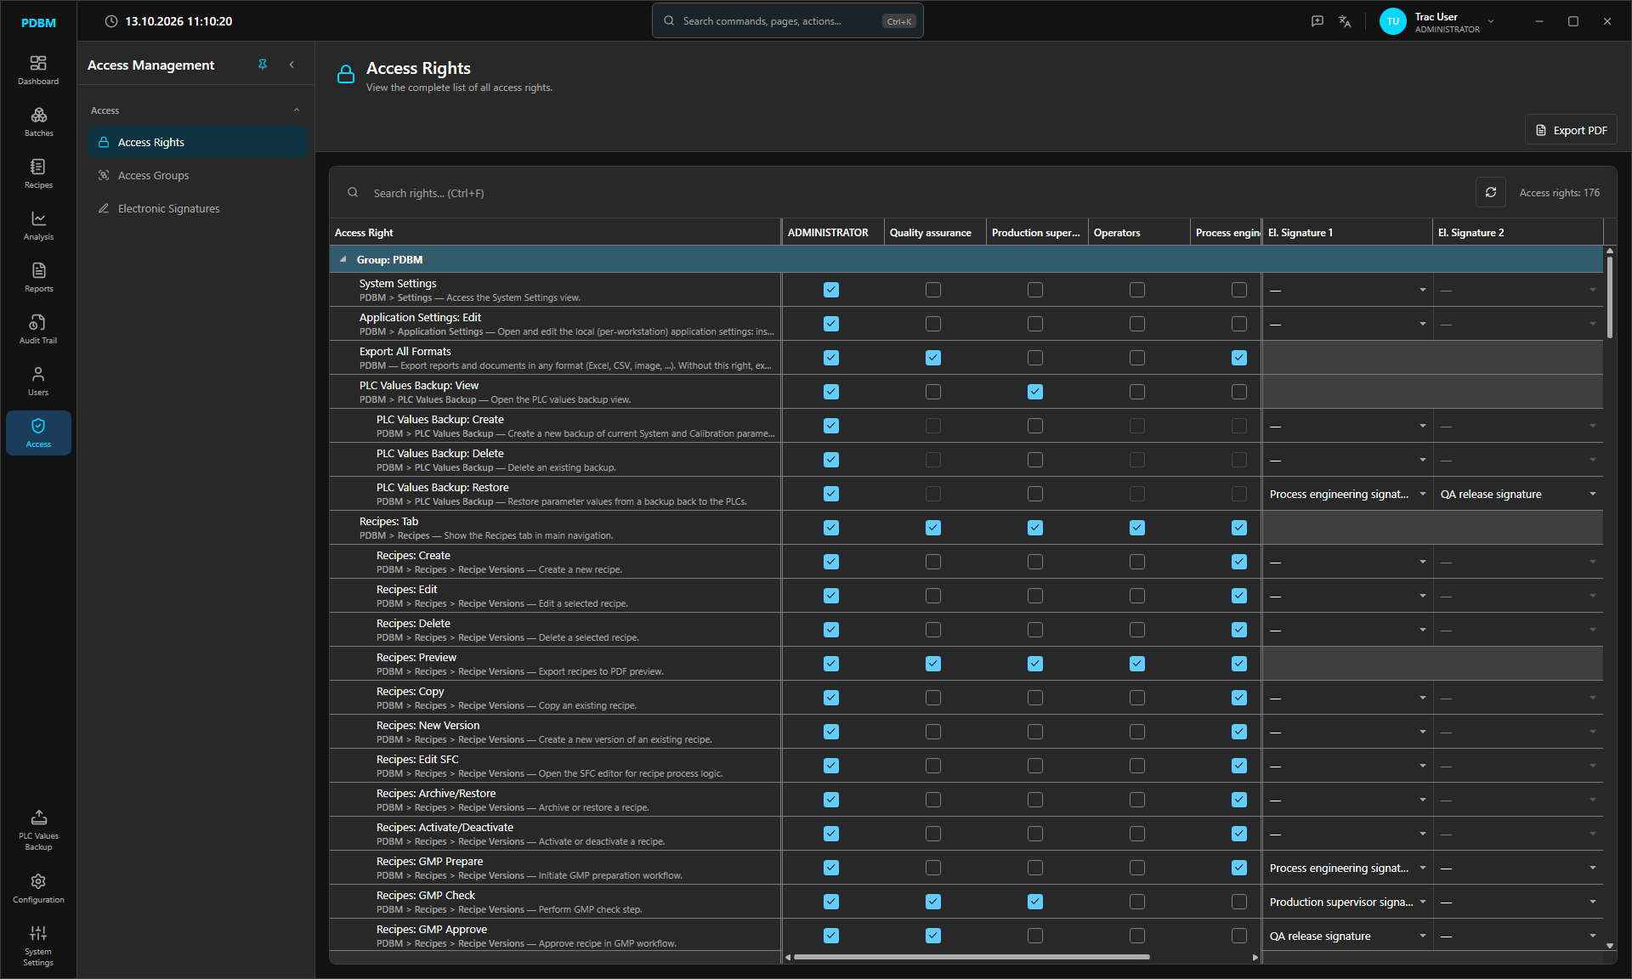Open the Batches sidebar icon

pos(38,122)
